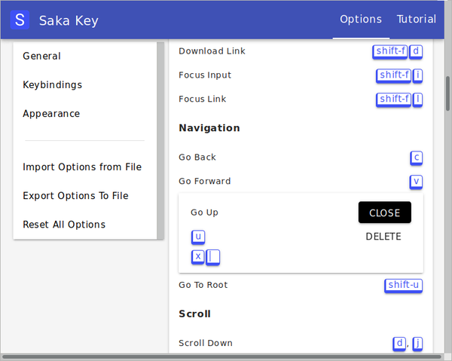Click the CLOSE button in Go Up card
The width and height of the screenshot is (452, 361).
pyautogui.click(x=384, y=213)
